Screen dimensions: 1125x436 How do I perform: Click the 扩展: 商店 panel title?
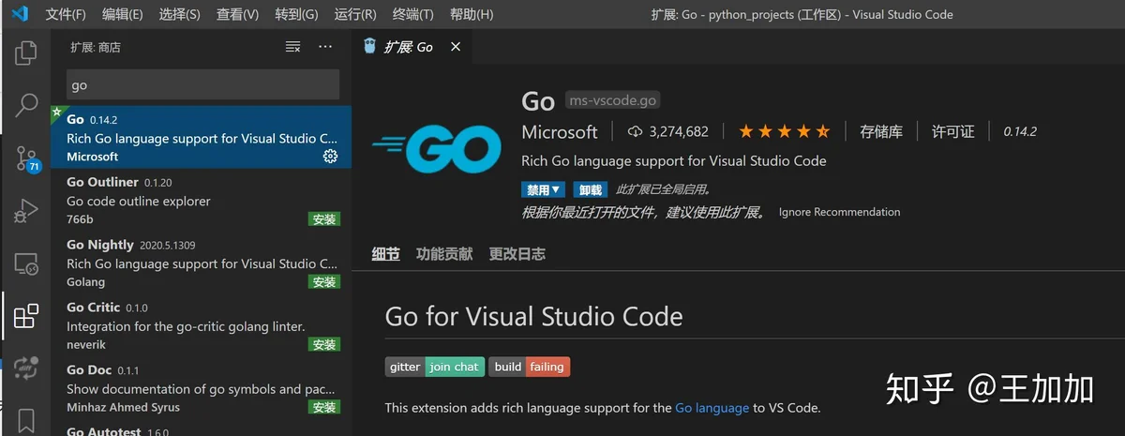pyautogui.click(x=96, y=47)
